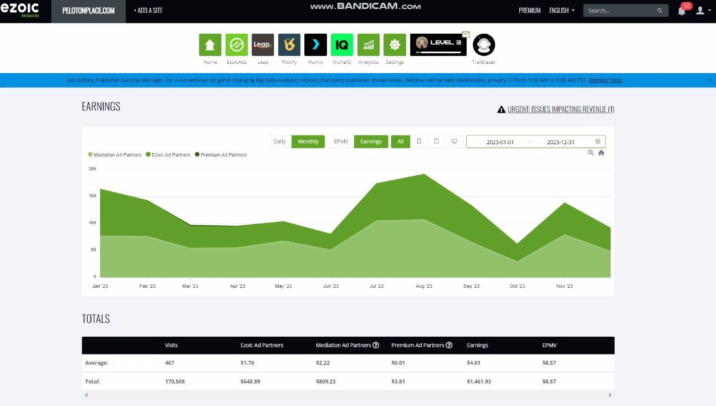The image size is (716, 406).
Task: Click the Earnings column header
Action: pyautogui.click(x=478, y=345)
